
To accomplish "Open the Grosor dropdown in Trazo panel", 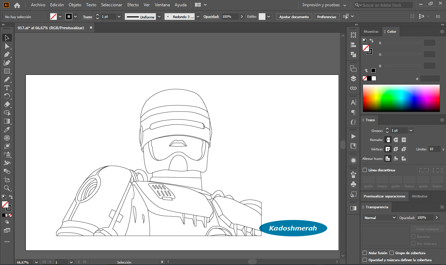I will click(411, 130).
